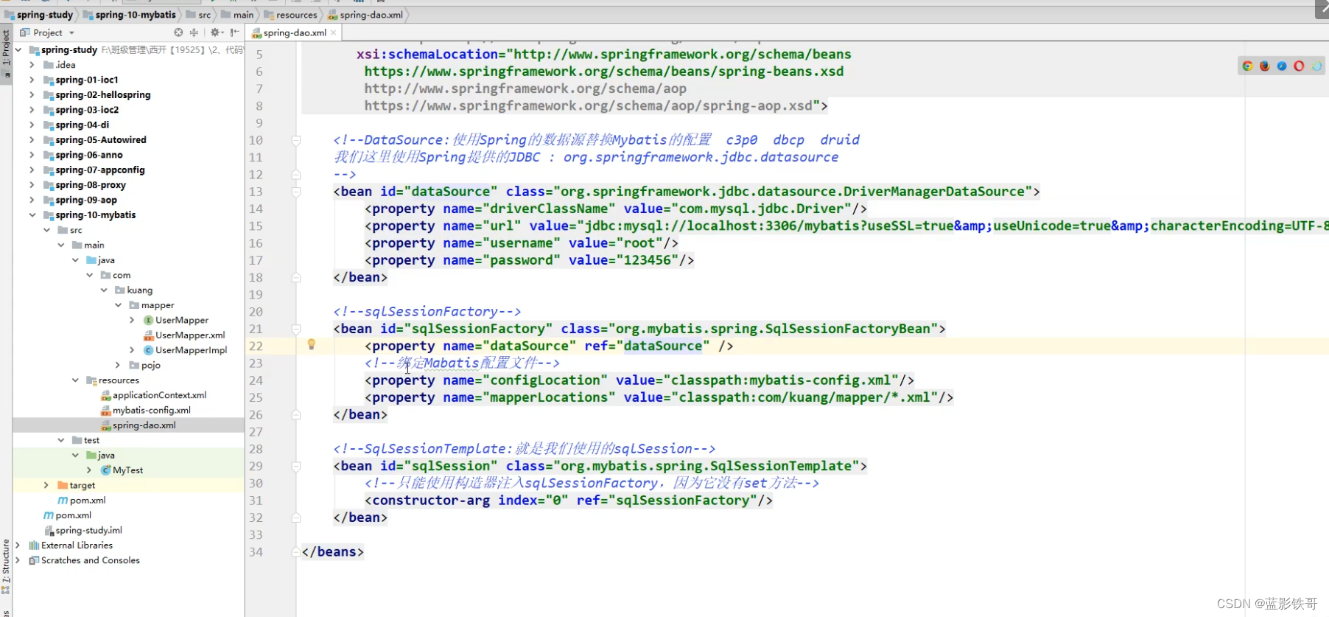Open the Project panel settings gear
This screenshot has width=1329, height=617.
pos(216,32)
